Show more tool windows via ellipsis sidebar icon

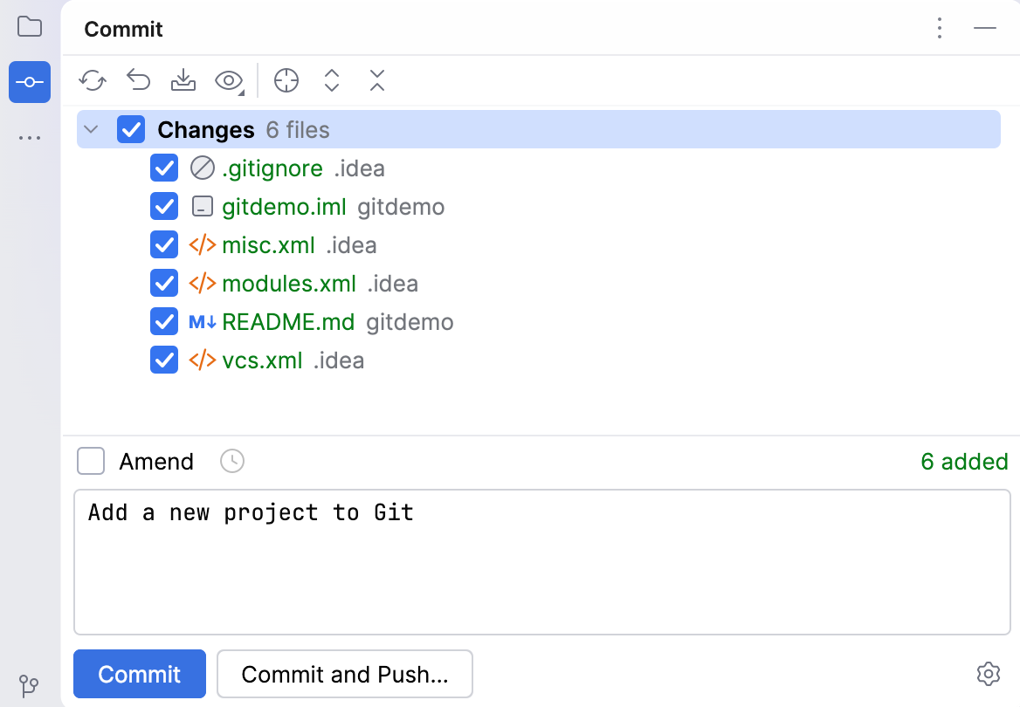tap(30, 137)
